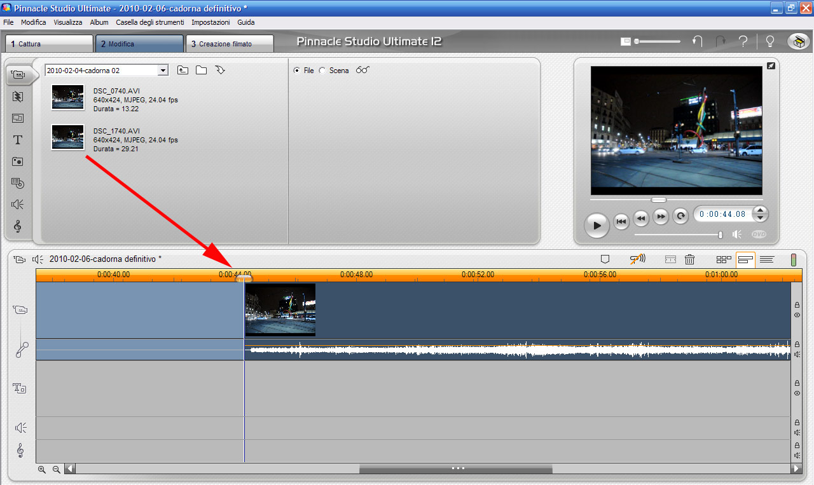Select the Scena radio button

click(x=322, y=71)
